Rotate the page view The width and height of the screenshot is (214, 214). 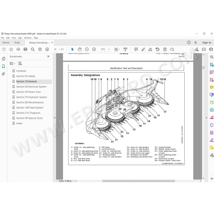(172, 49)
